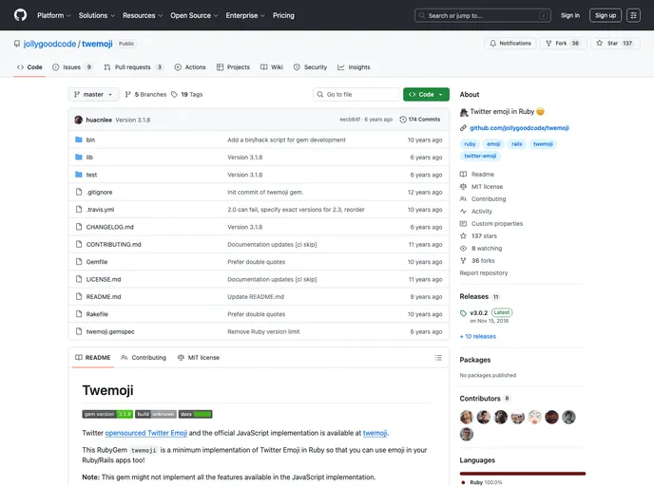
Task: Open .travis.yml file
Action: [100, 210]
